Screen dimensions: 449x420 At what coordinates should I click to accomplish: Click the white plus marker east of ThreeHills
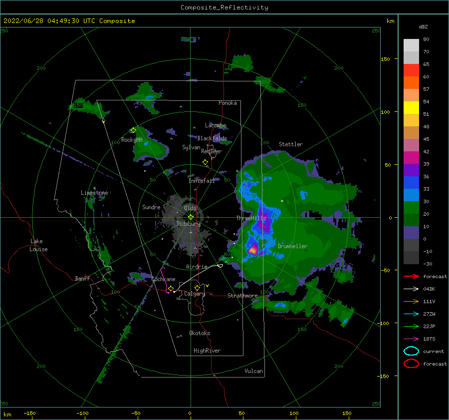click(x=282, y=201)
